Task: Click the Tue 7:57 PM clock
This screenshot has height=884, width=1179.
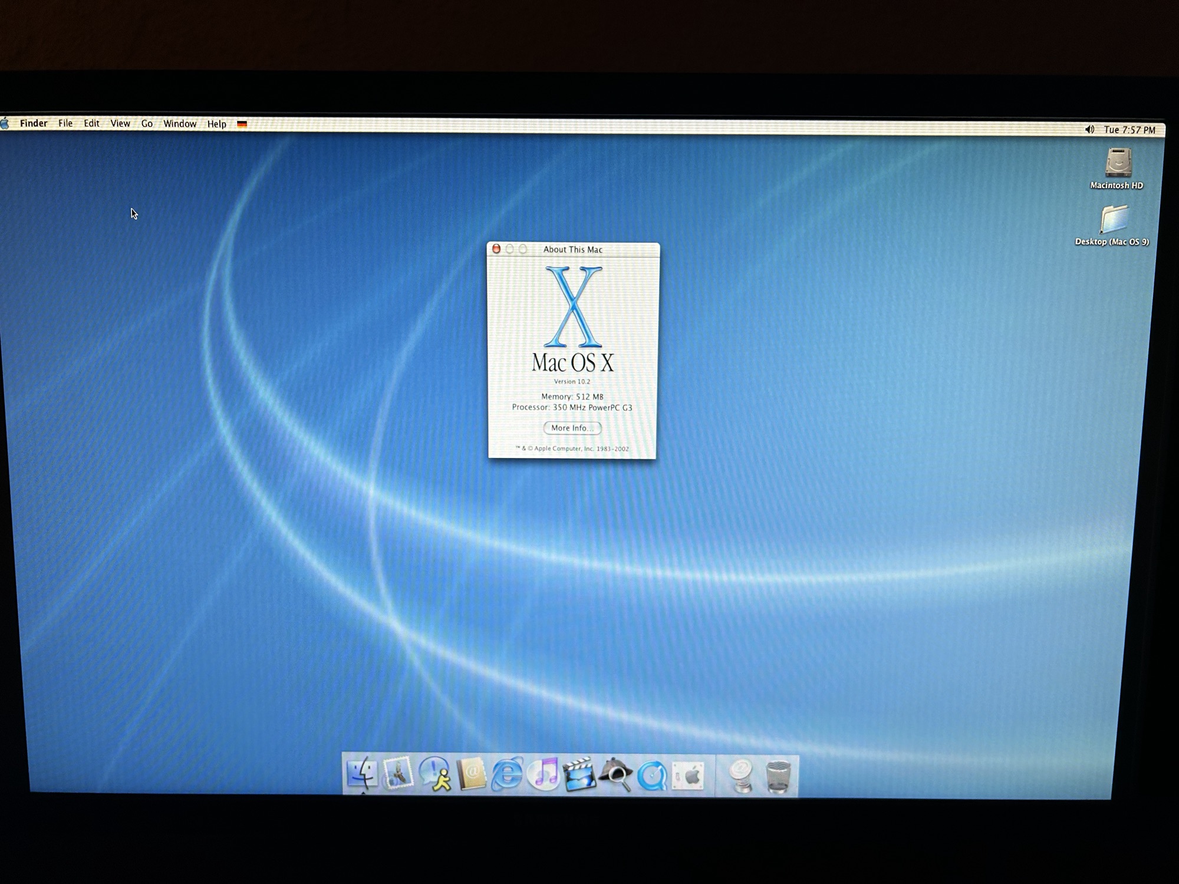Action: tap(1129, 130)
